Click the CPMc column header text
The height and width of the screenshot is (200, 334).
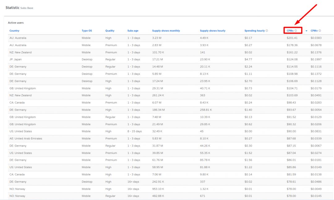coord(290,31)
